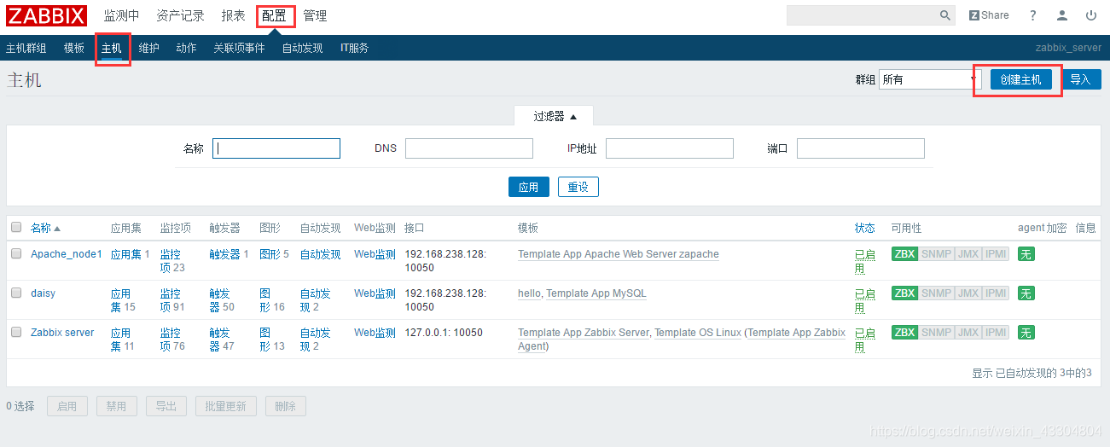Open Template App MySQL link
The height and width of the screenshot is (447, 1110).
(x=596, y=293)
